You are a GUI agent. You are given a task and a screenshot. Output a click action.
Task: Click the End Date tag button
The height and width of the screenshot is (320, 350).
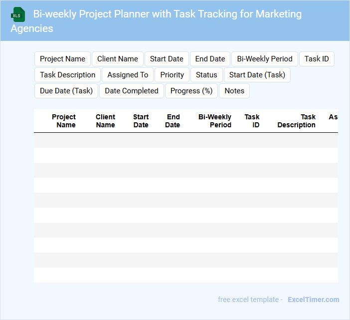tap(210, 59)
